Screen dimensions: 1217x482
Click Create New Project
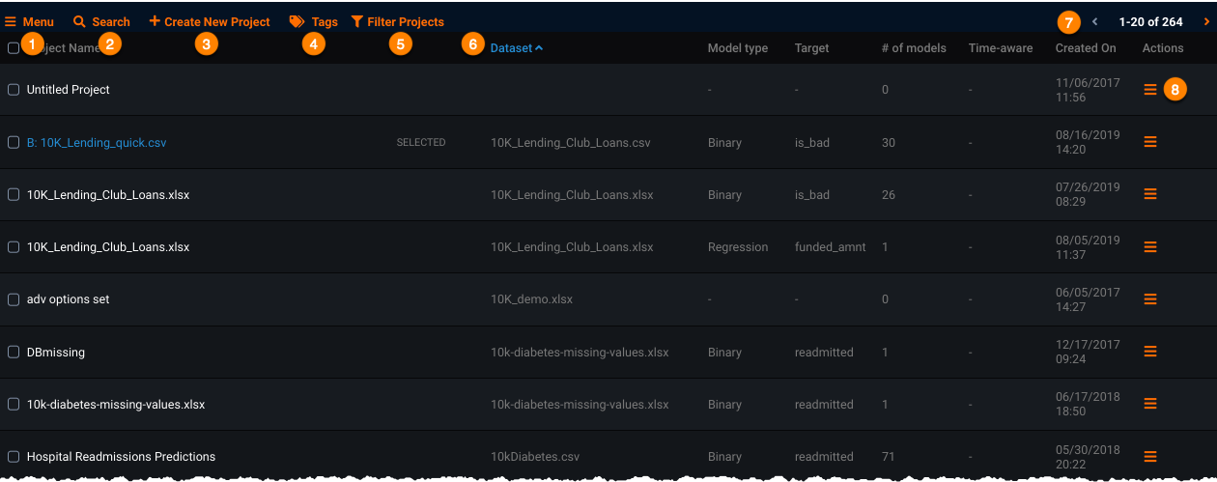pyautogui.click(x=210, y=21)
